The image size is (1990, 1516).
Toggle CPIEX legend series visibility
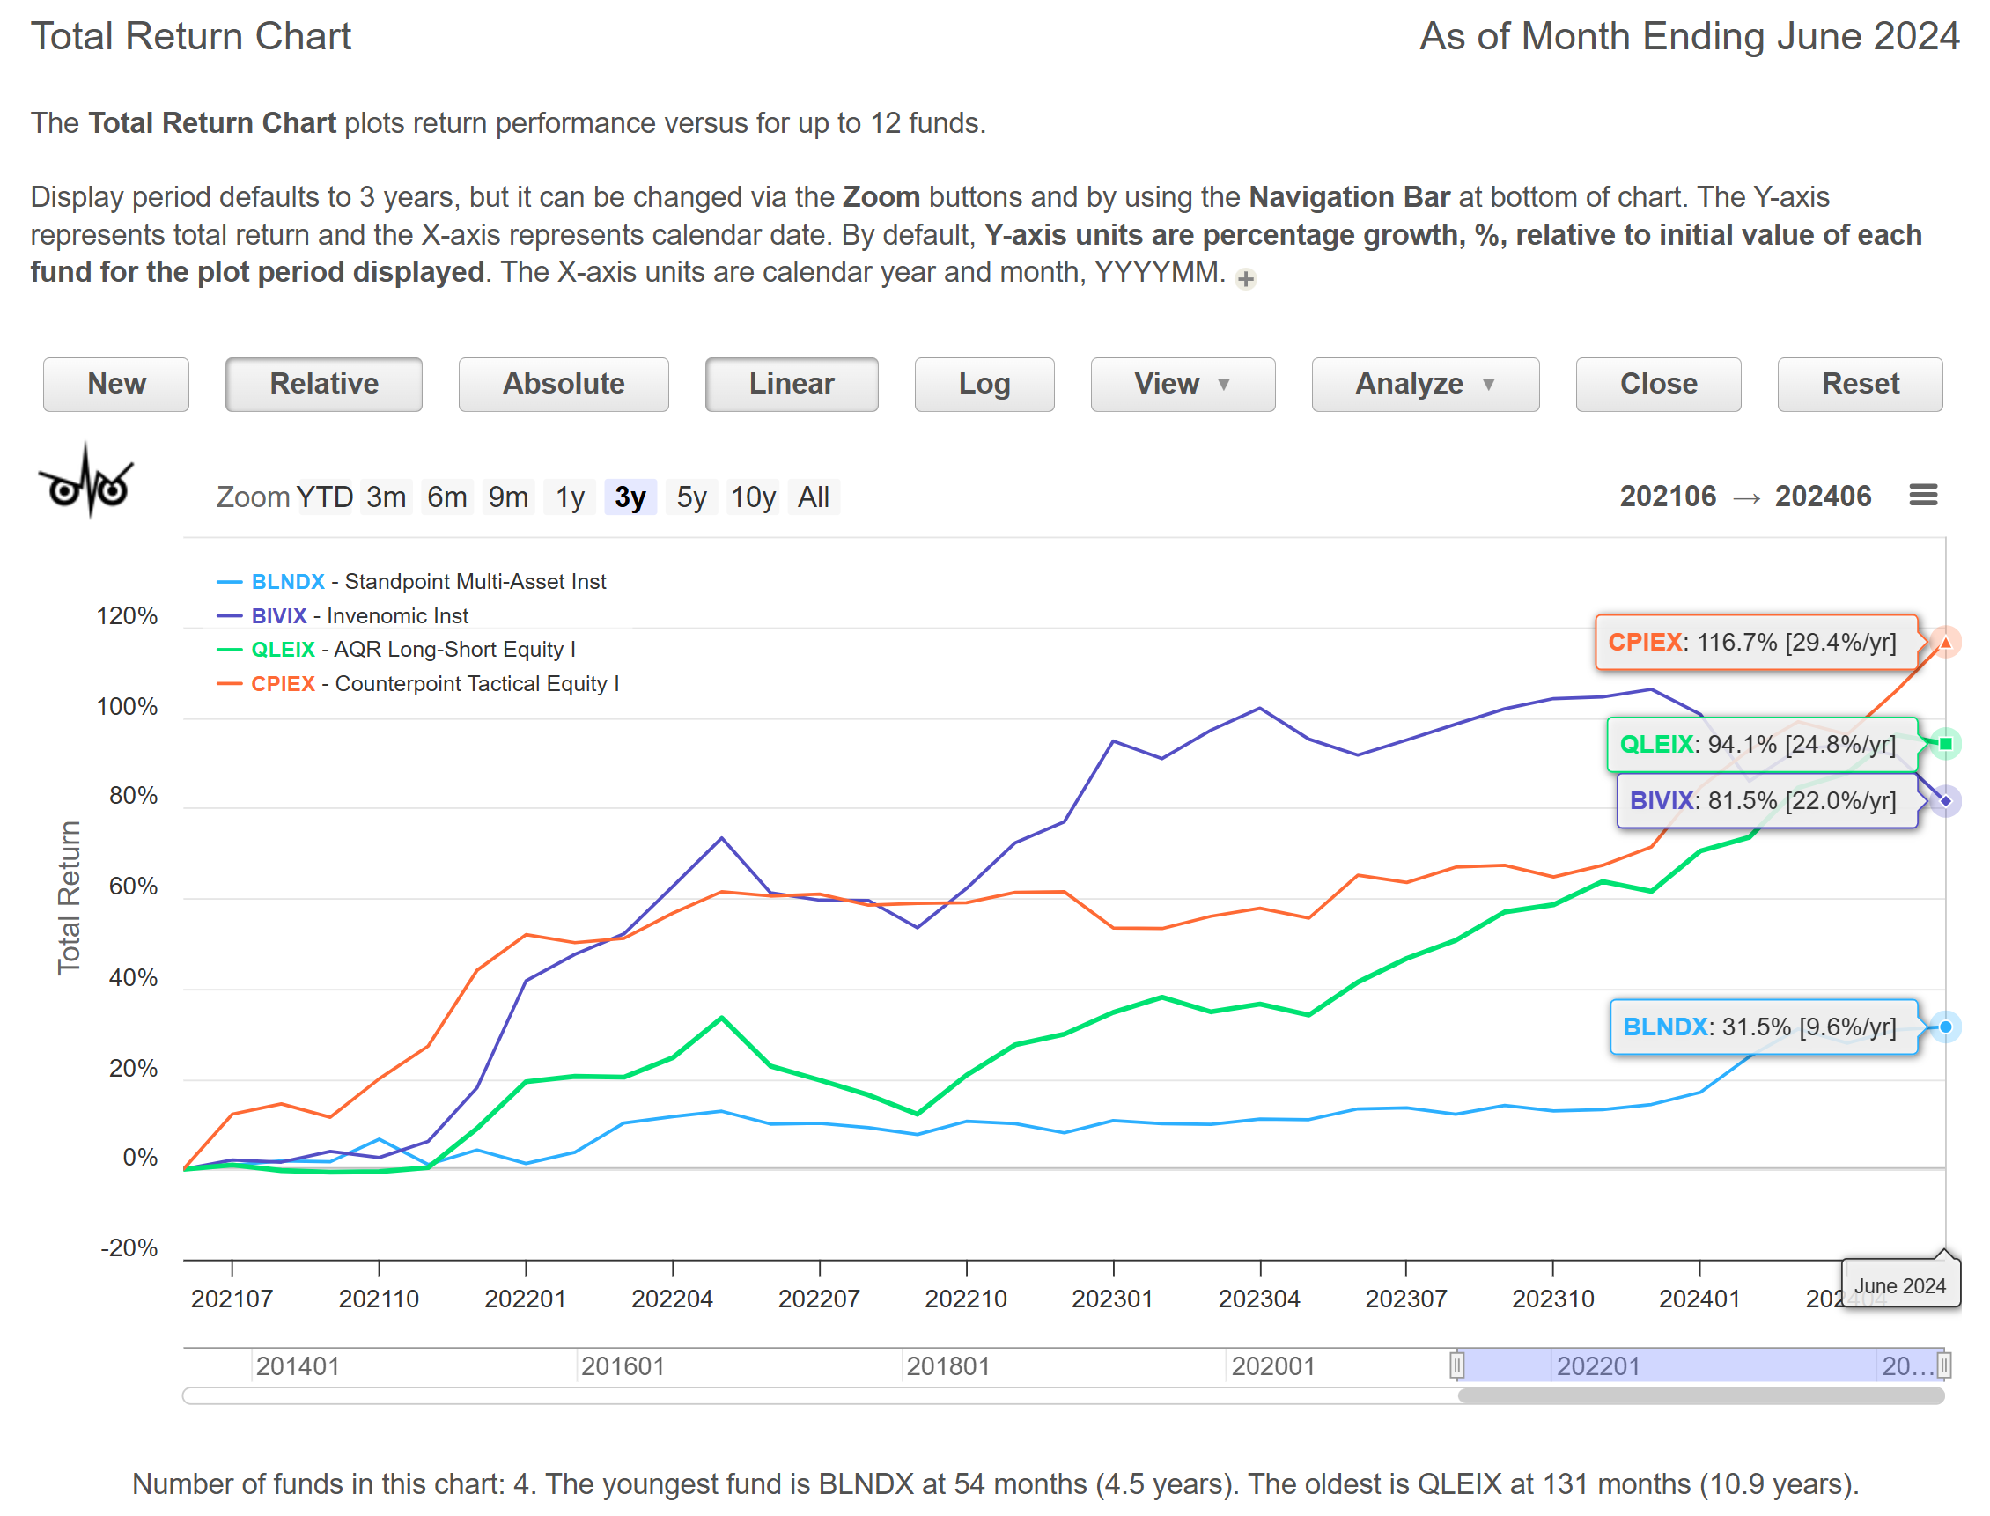[x=418, y=684]
